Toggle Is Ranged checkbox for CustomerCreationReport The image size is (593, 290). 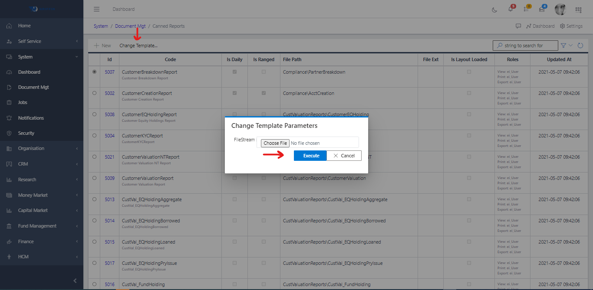(264, 93)
